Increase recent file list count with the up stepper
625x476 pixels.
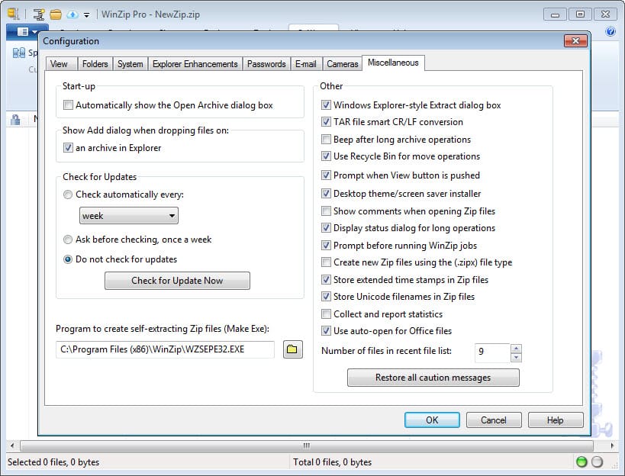(517, 349)
